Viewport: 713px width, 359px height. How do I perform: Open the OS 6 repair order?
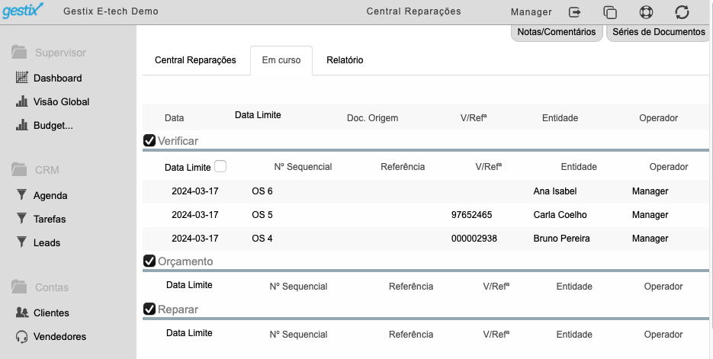262,191
